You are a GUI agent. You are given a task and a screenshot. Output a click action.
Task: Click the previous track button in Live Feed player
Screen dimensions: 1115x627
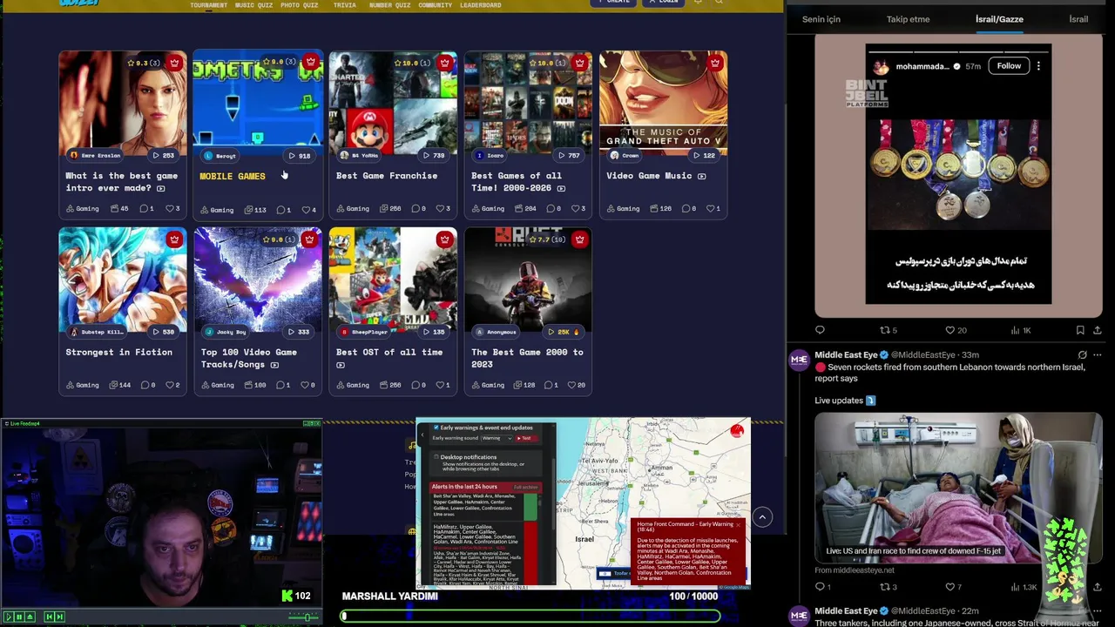[49, 617]
